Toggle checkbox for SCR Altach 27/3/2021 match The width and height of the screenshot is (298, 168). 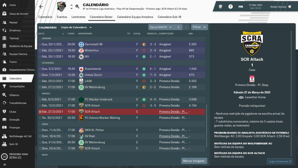coord(40,112)
